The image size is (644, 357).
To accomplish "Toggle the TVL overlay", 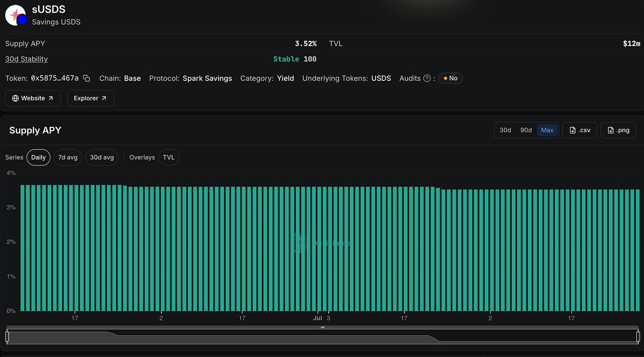I will pos(169,157).
